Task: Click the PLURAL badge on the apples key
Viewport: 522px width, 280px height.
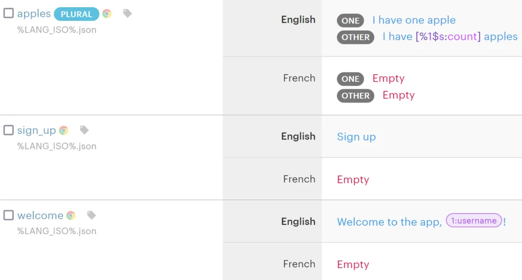Action: 76,14
